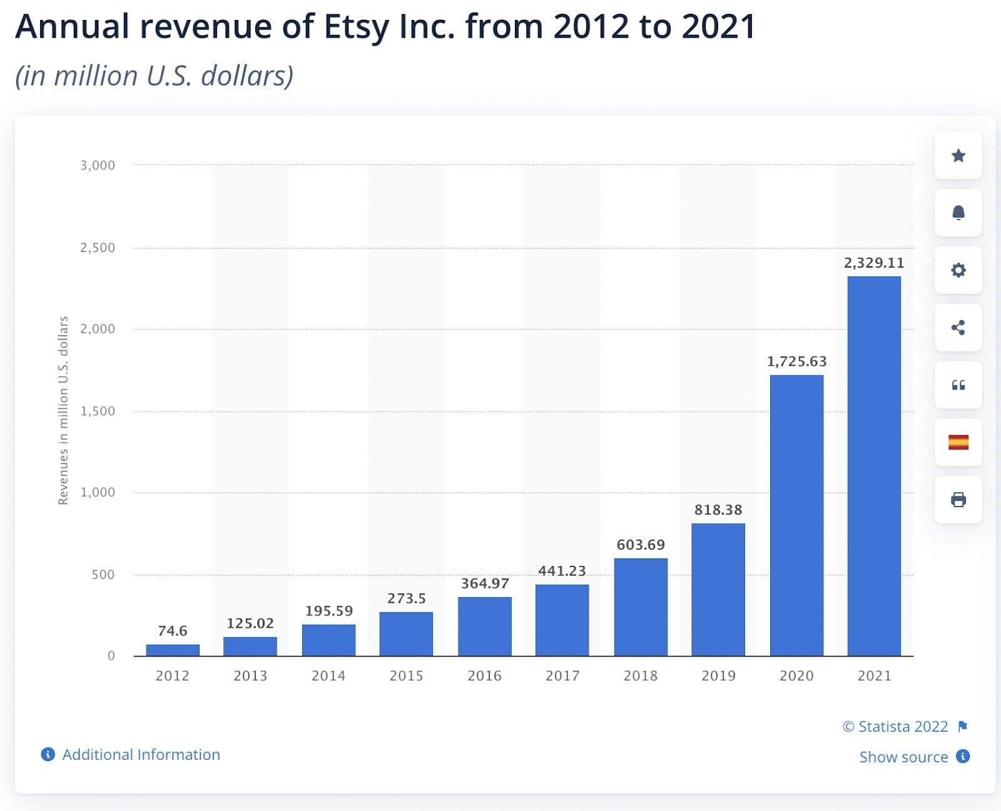Click the y-axis title Revenues in million U.S. dollars
This screenshot has height=811, width=1001.
pyautogui.click(x=63, y=411)
